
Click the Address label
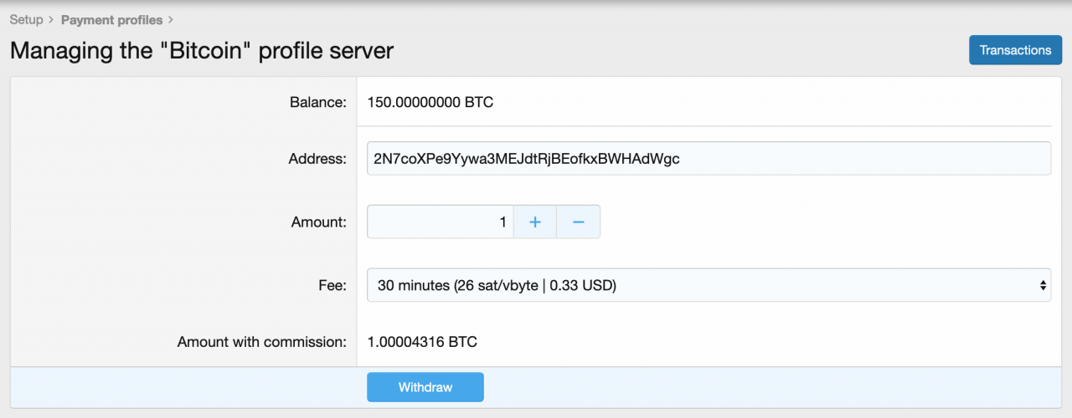point(317,158)
